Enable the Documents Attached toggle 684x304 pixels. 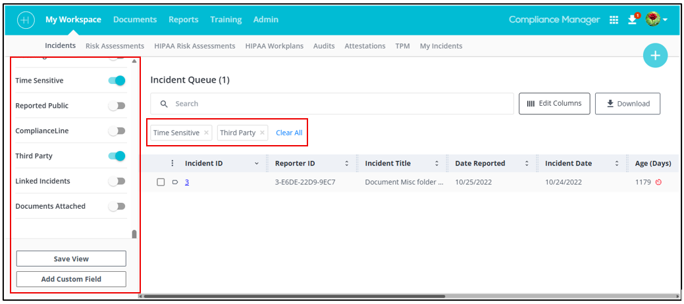[117, 206]
